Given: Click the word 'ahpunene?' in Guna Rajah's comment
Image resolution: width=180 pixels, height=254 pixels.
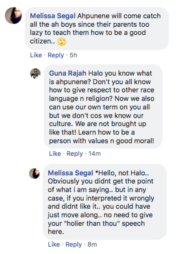Looking at the screenshot, I should point(74,82).
